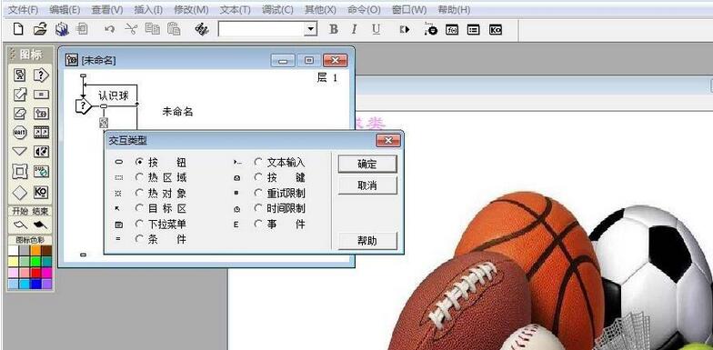Close the 交互类型 dialog

(387, 140)
